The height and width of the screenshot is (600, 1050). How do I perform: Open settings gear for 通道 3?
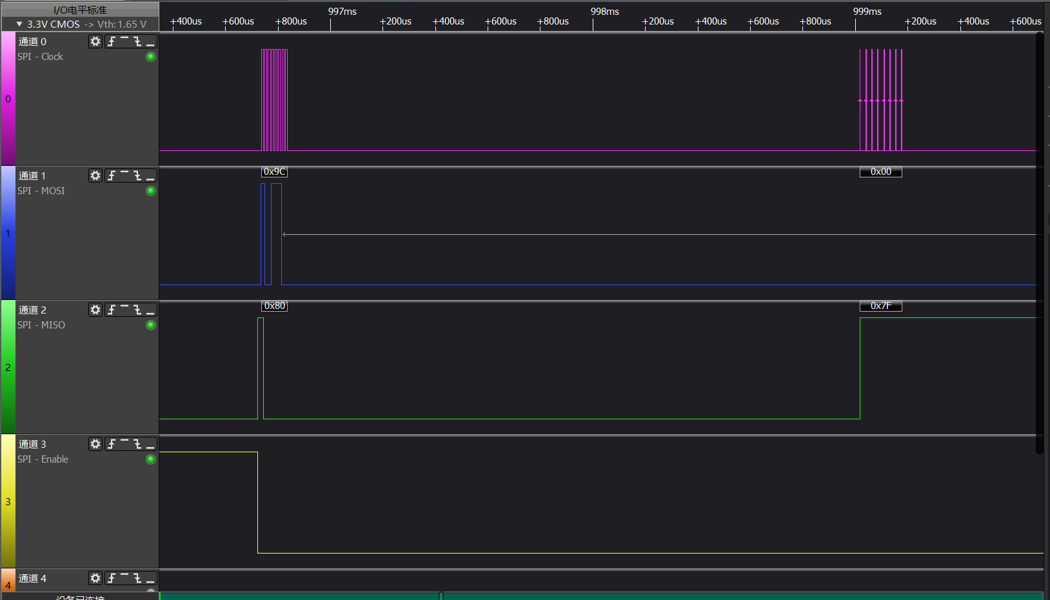95,444
